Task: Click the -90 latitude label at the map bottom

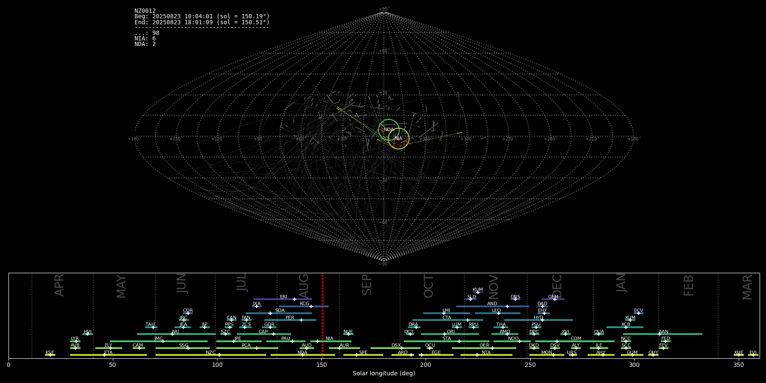Action: 384,264
